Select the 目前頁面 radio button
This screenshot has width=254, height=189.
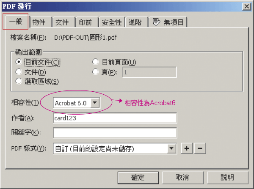click(x=95, y=62)
